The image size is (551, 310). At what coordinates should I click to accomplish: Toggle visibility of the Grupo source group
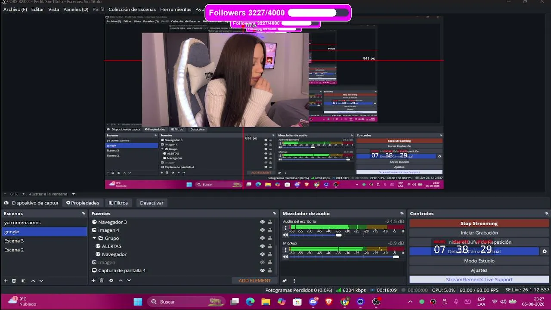262,238
